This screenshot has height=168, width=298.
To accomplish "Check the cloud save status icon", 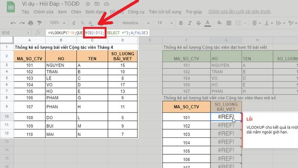I will [x=106, y=4].
